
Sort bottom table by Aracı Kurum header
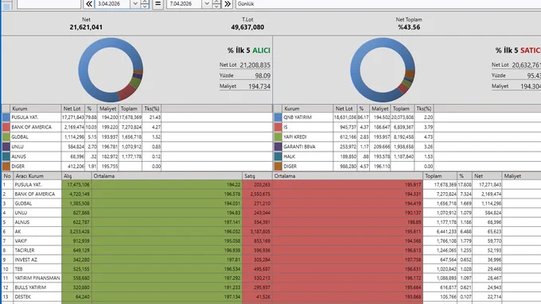[37, 176]
